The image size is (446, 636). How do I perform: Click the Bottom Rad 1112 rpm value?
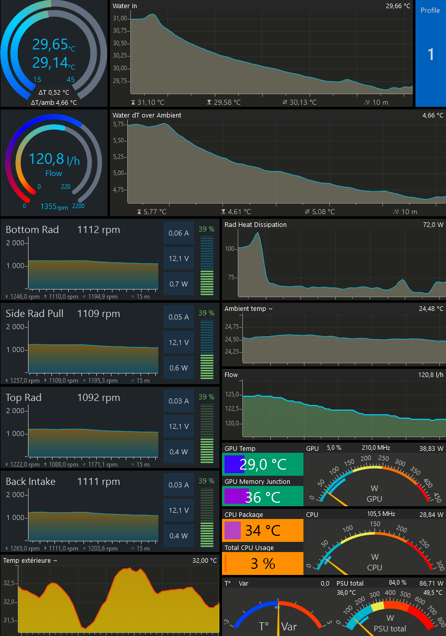tap(99, 229)
